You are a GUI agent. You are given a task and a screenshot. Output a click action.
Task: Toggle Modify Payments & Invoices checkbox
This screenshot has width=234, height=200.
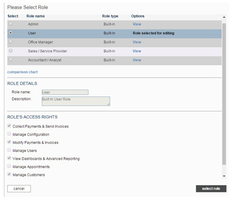(x=9, y=142)
